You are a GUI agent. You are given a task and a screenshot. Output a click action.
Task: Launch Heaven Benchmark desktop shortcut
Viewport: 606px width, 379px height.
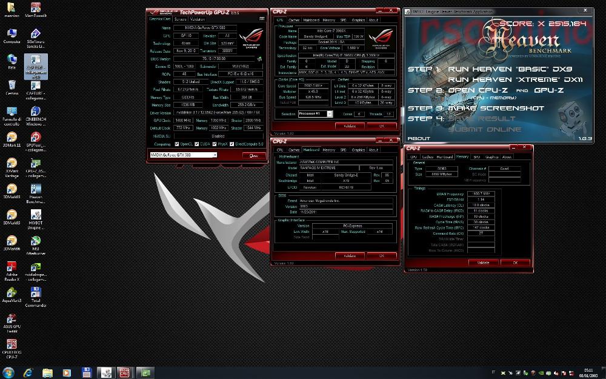(36, 193)
